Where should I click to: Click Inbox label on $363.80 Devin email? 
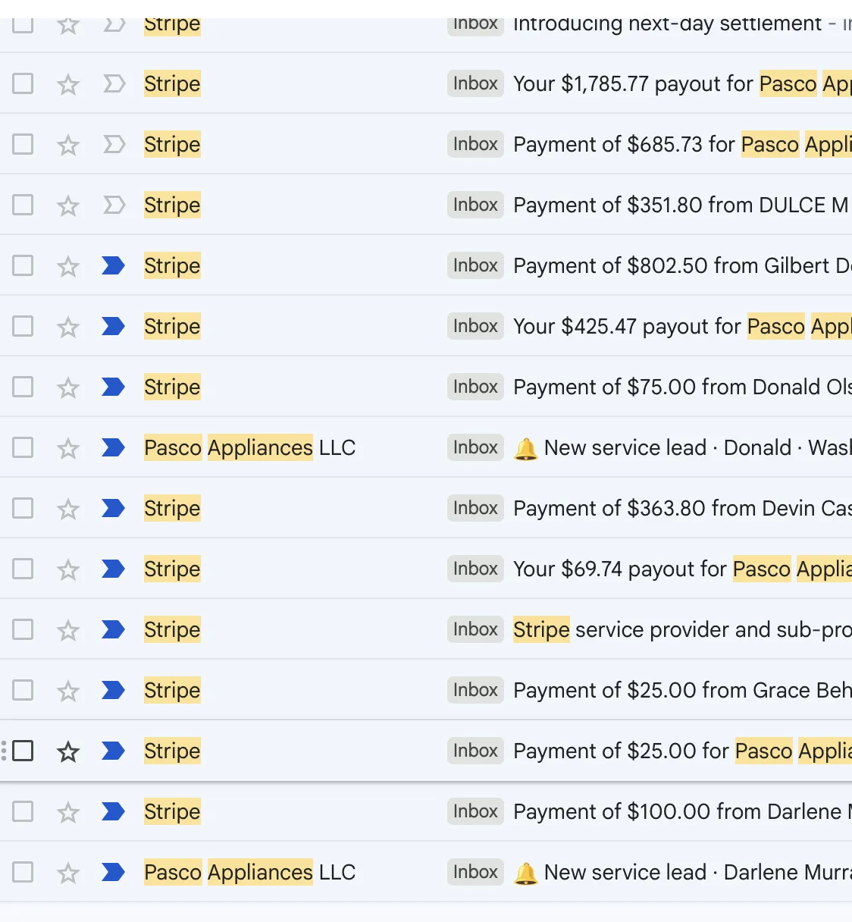tap(475, 508)
